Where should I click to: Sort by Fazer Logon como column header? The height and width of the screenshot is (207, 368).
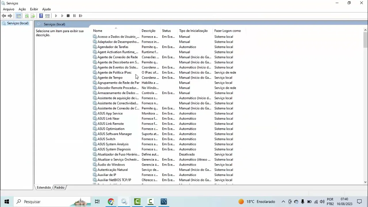pyautogui.click(x=229, y=31)
